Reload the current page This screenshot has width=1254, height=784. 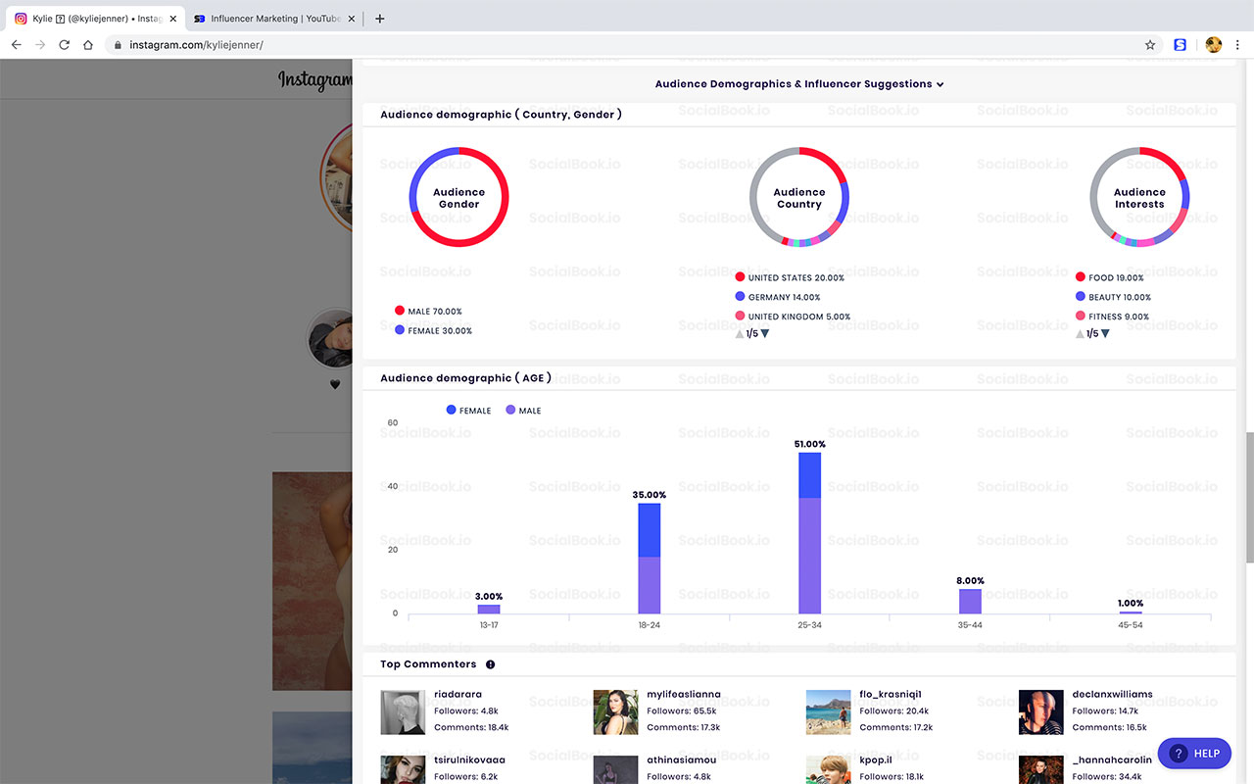65,45
